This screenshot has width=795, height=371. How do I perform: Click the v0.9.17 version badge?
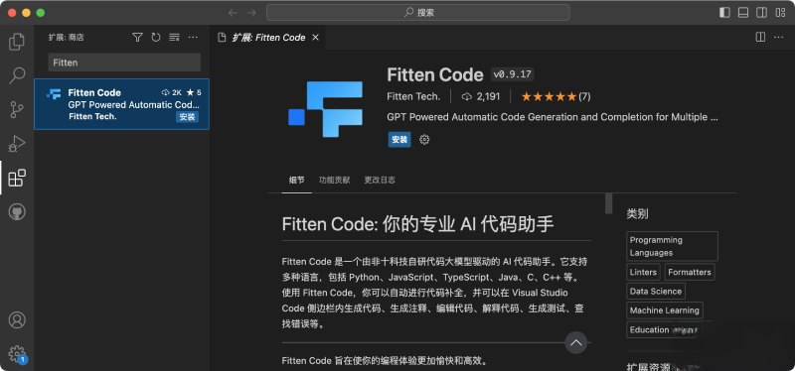(512, 74)
